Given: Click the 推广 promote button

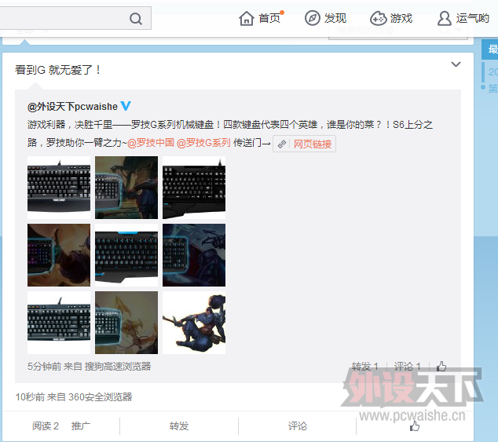Looking at the screenshot, I should pos(81,426).
